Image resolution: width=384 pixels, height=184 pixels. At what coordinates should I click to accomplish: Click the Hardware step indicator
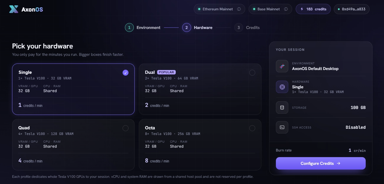point(197,27)
